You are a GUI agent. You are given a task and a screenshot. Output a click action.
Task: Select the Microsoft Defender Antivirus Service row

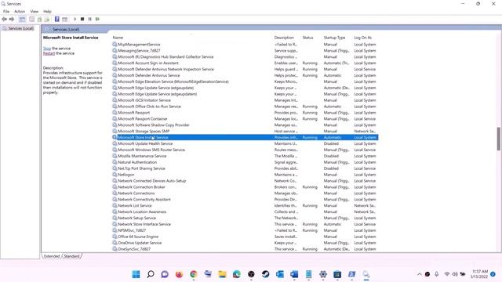245,75
